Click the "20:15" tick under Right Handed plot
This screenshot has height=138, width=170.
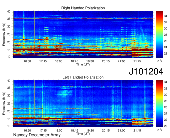[x=106, y=61]
